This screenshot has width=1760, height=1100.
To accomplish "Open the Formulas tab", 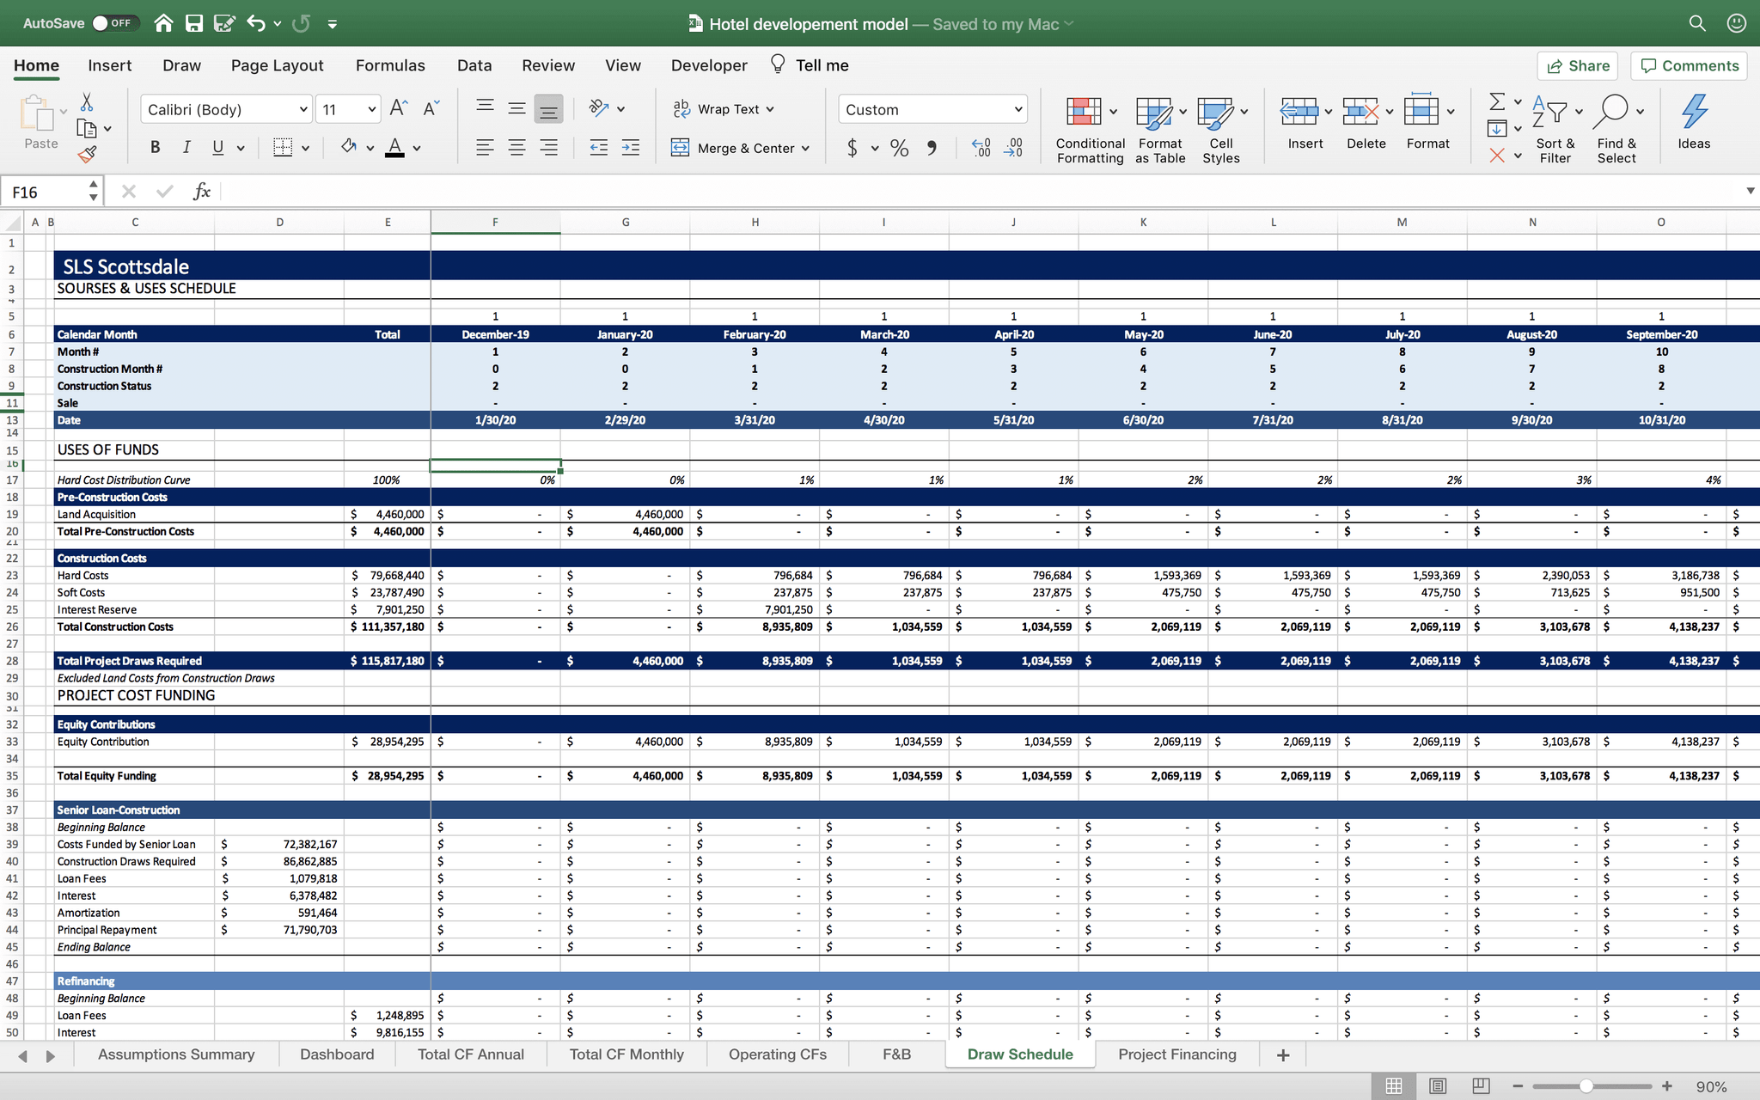I will (390, 65).
